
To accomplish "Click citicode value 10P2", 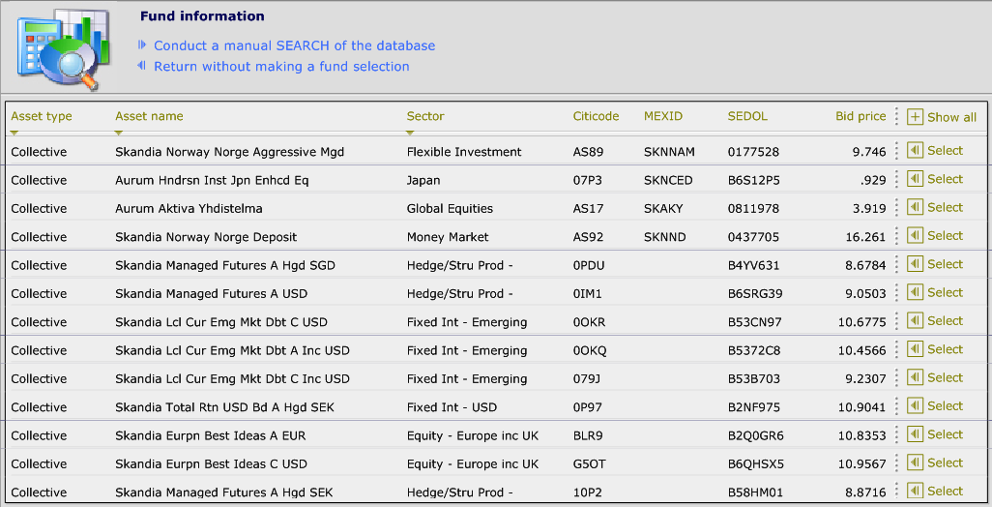I will (x=587, y=492).
